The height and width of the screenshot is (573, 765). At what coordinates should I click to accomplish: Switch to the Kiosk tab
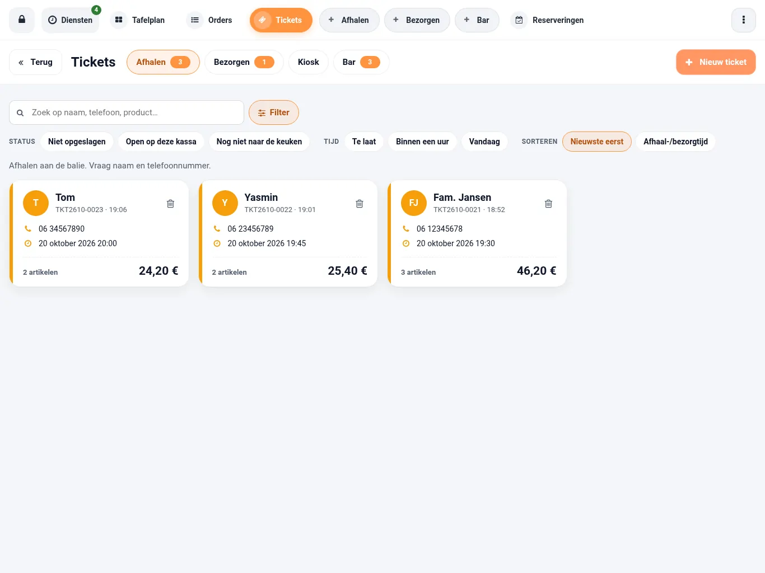point(309,62)
